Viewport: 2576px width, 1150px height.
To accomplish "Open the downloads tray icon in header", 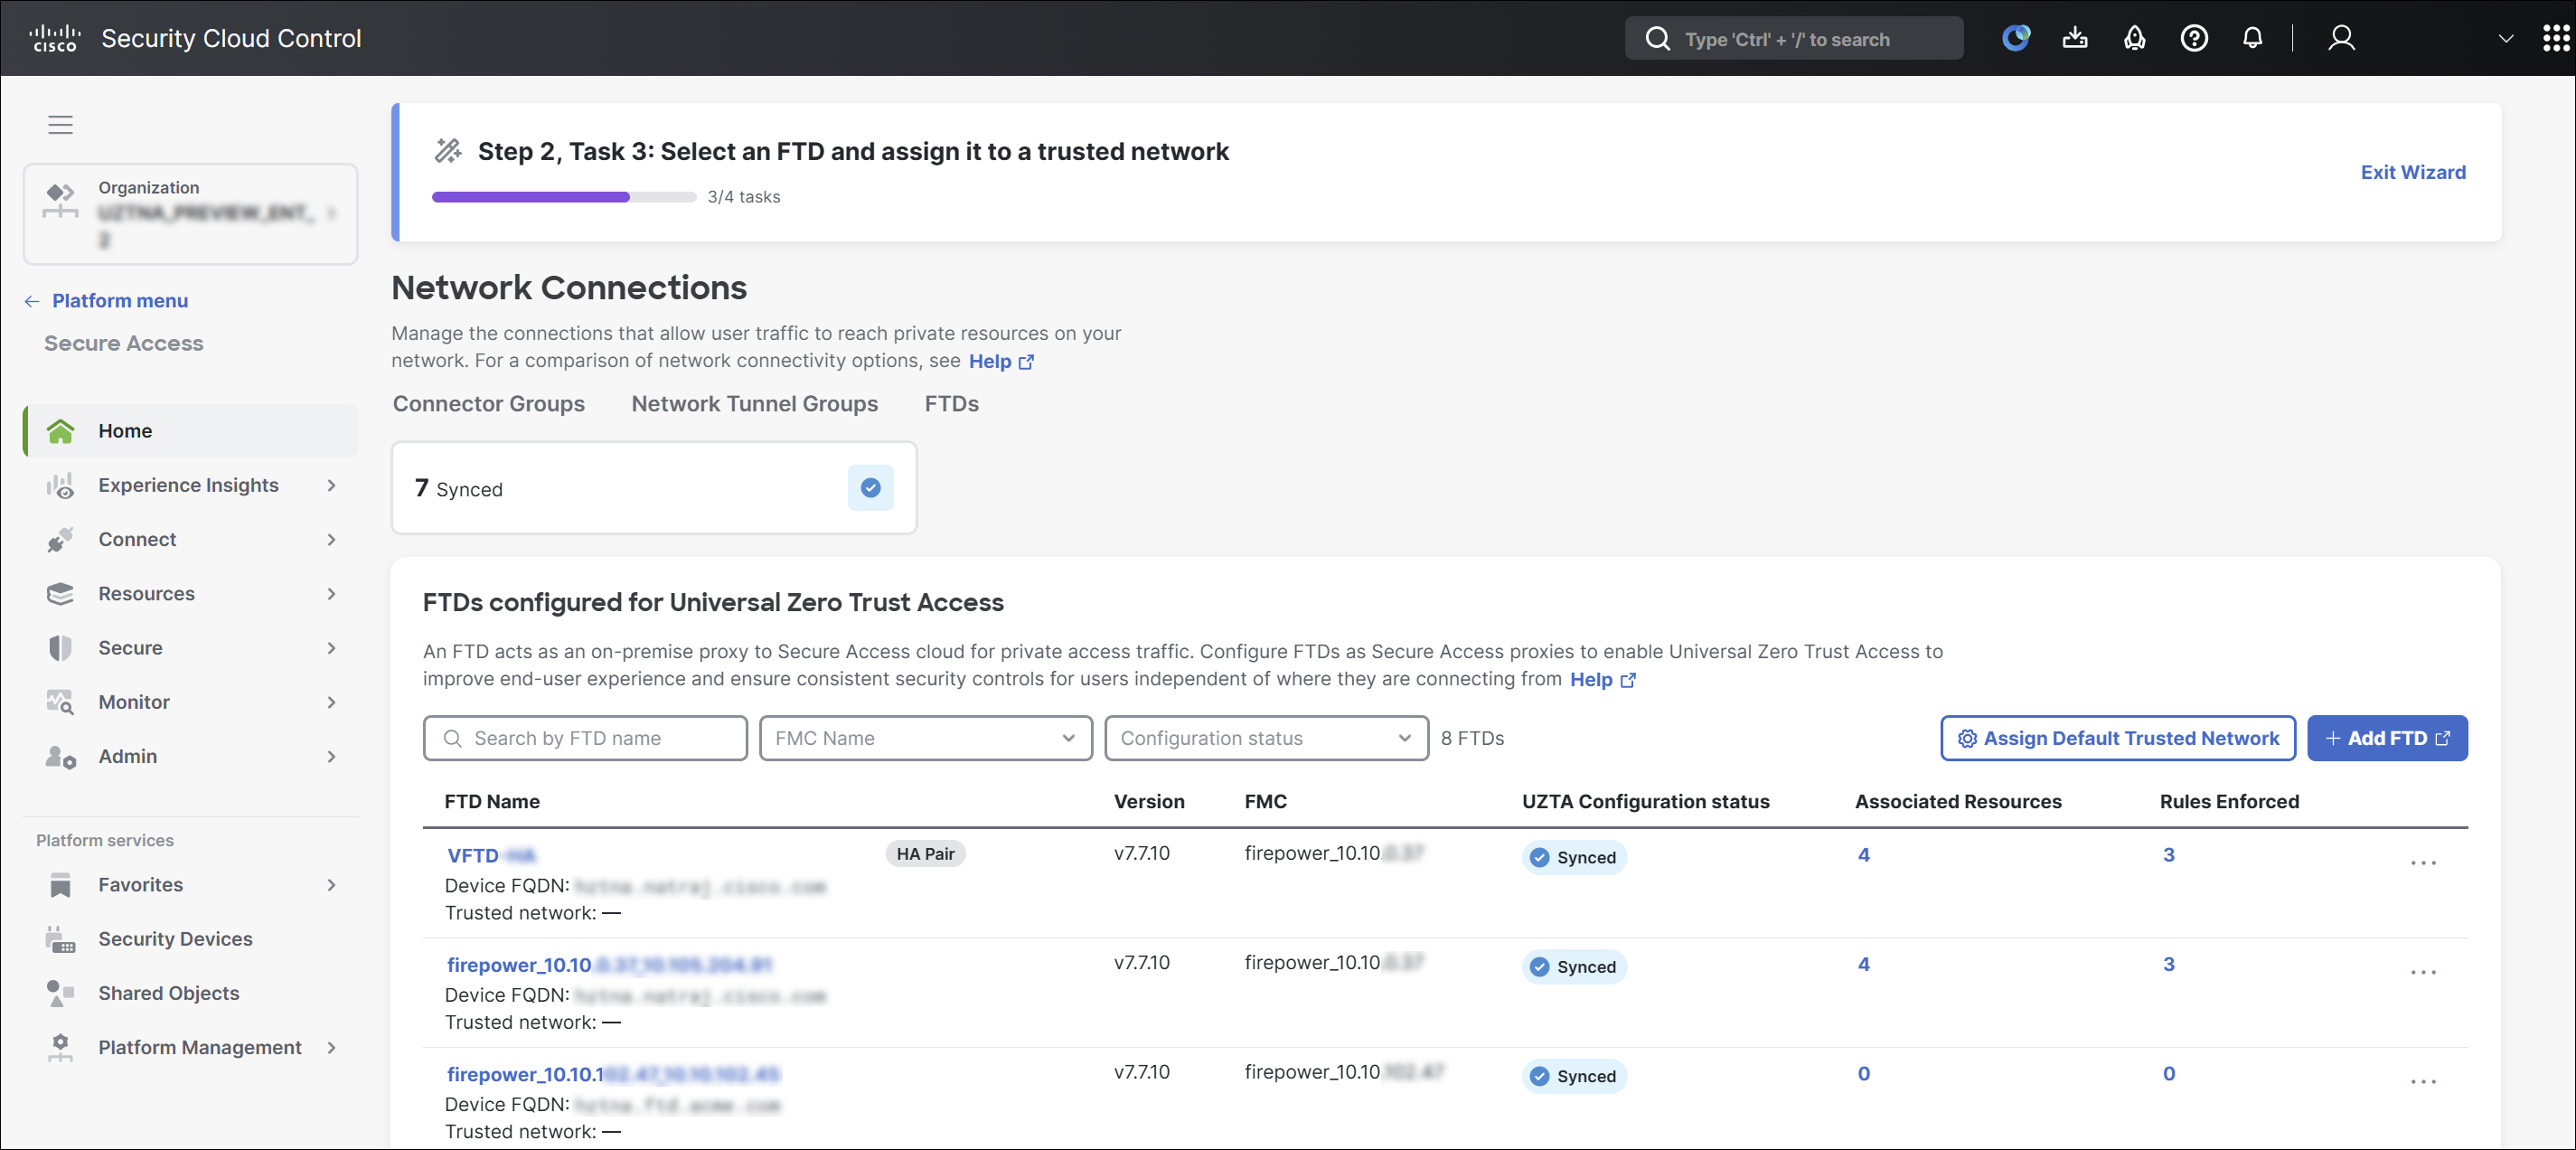I will [x=2075, y=38].
